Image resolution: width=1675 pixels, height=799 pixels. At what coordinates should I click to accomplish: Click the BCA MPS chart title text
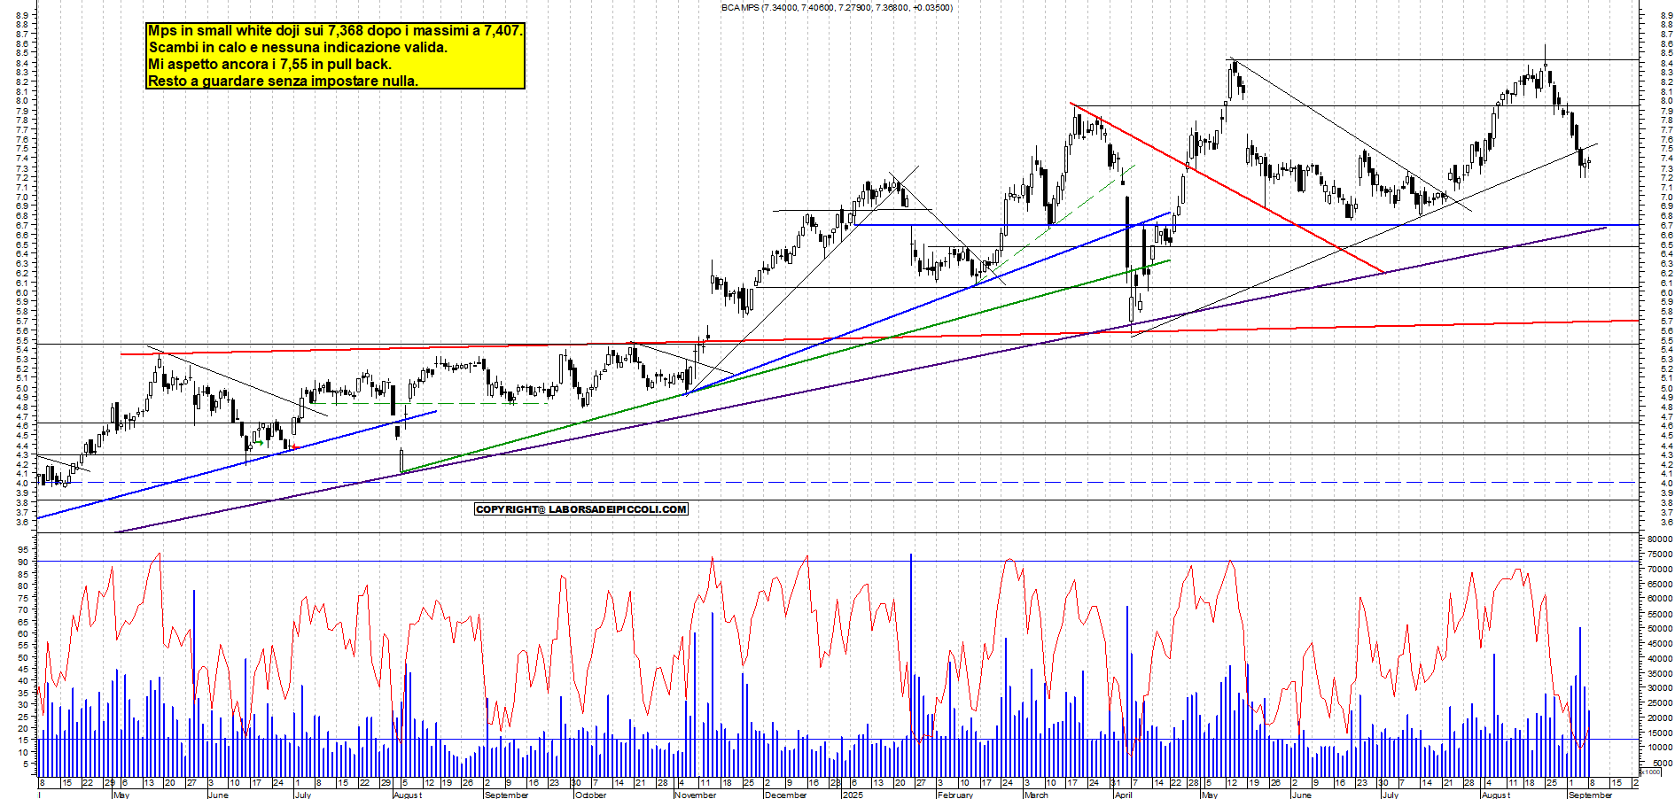point(837,8)
